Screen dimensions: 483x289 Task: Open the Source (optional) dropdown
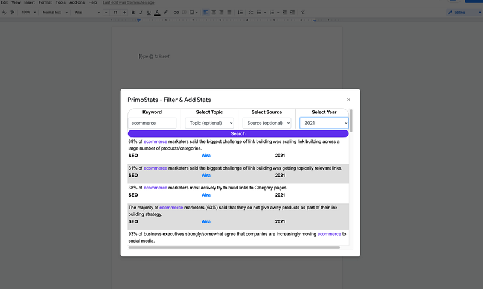(x=267, y=123)
